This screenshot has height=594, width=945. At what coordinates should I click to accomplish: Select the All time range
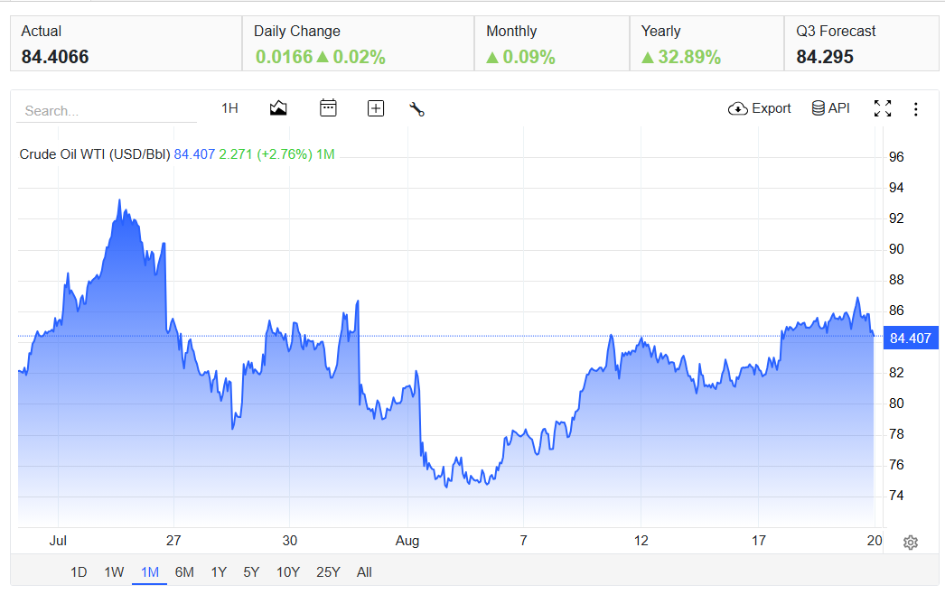coord(364,572)
